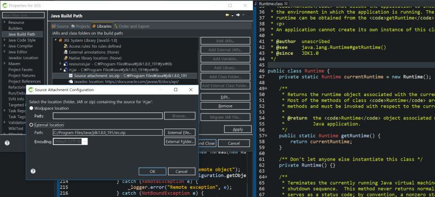Click the Edit... button
Viewport: 435px width, 197px height.
tap(225, 97)
